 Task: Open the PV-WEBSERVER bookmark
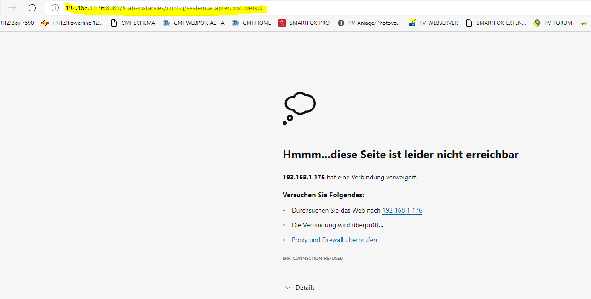coord(433,23)
